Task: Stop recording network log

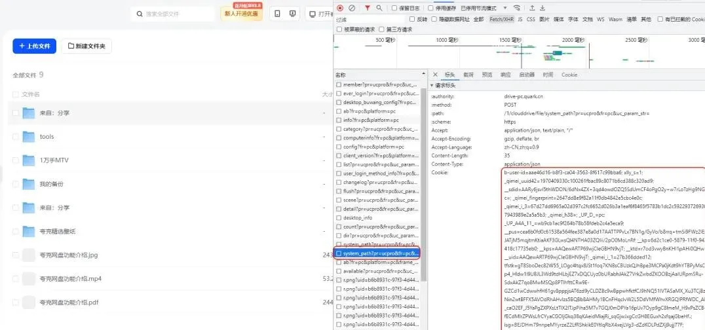Action: coord(339,8)
